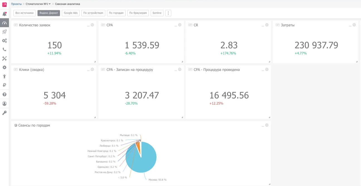Screen dimensions: 361x186
Task: Open notifications bell in sidebar
Action: [4, 14]
